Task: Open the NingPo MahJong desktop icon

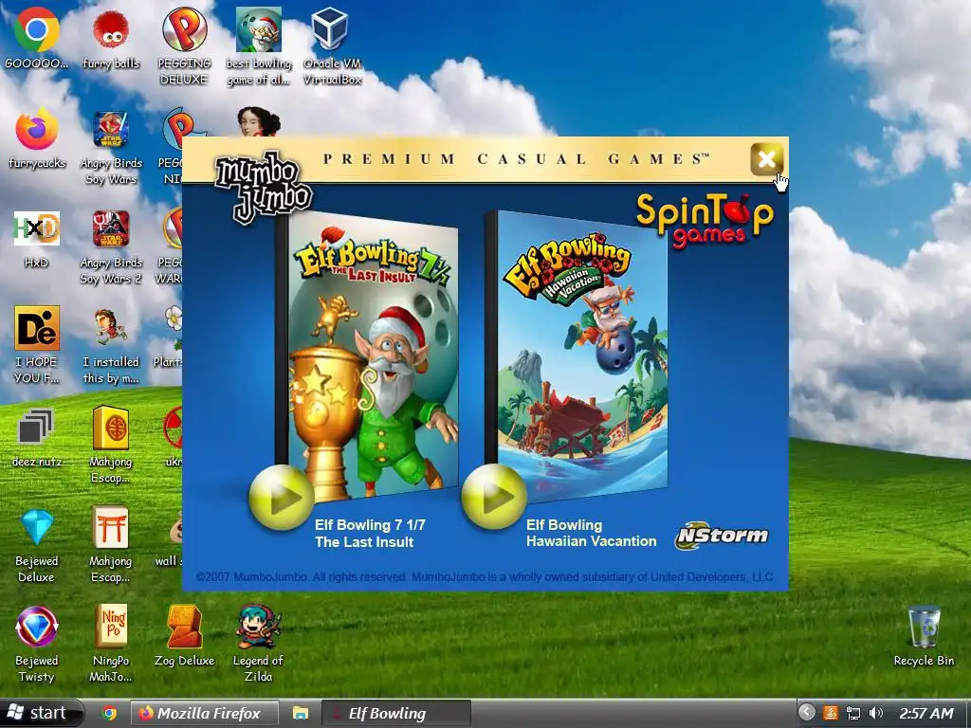Action: tap(111, 627)
